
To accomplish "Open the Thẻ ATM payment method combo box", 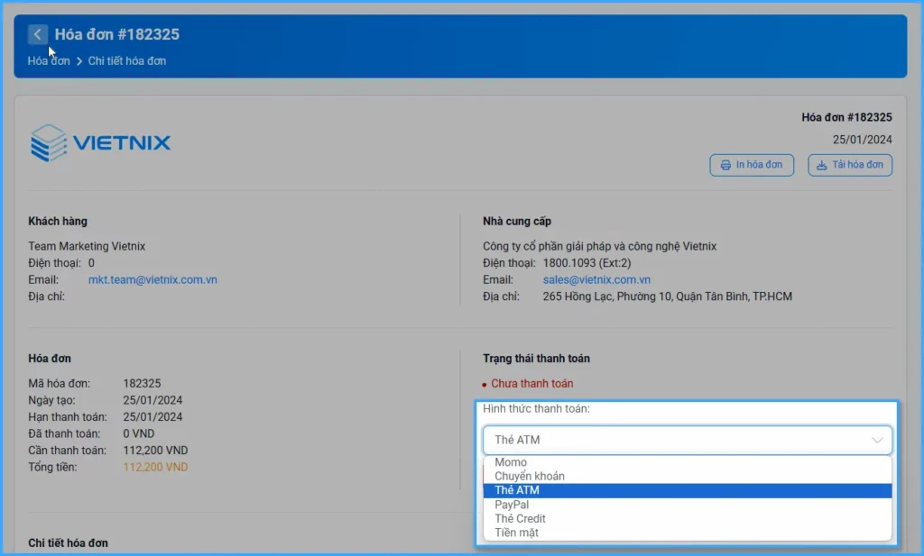I will pos(686,440).
